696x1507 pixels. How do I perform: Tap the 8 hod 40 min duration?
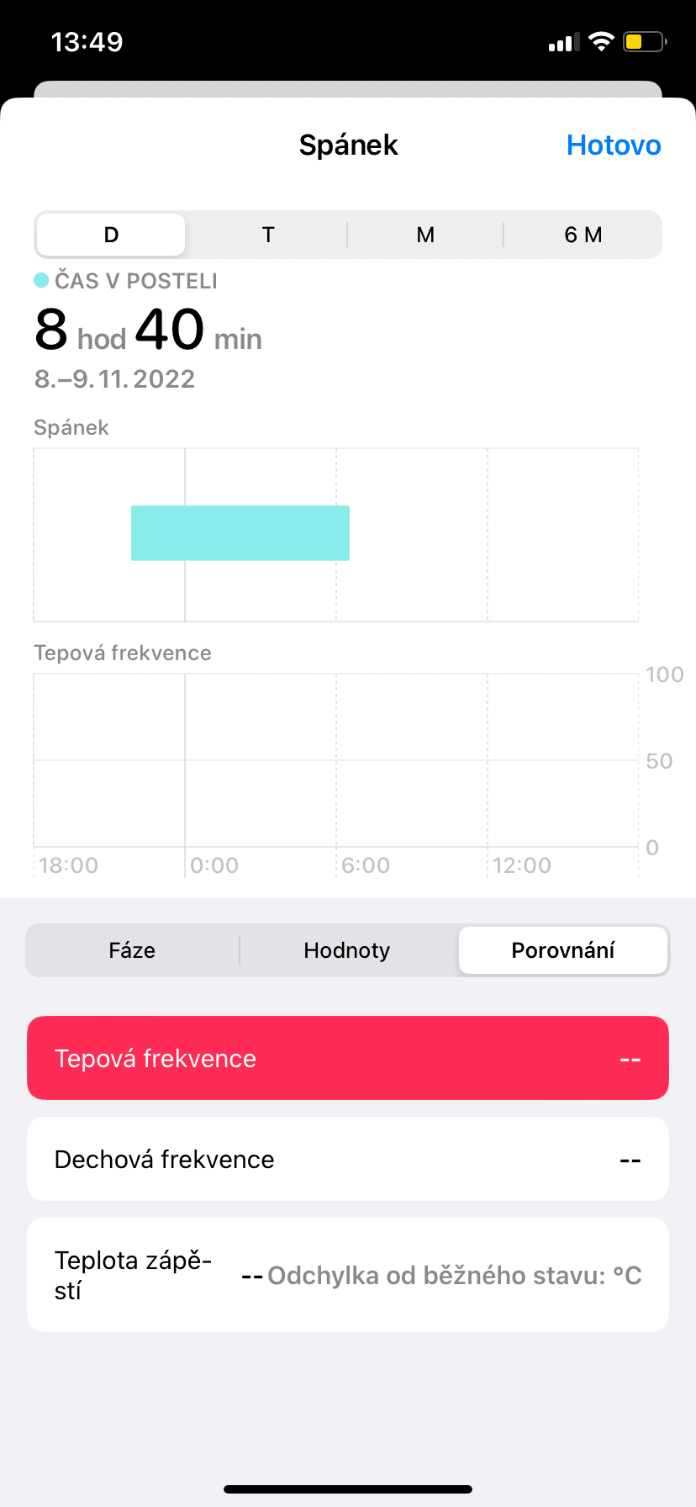(x=148, y=330)
